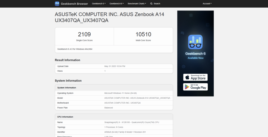Expand the Account menu
268x137 pixels.
[x=207, y=4]
